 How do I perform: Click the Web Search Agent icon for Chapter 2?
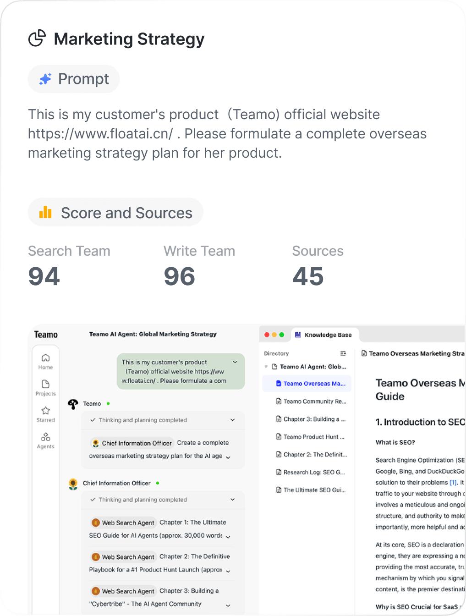[x=96, y=557]
